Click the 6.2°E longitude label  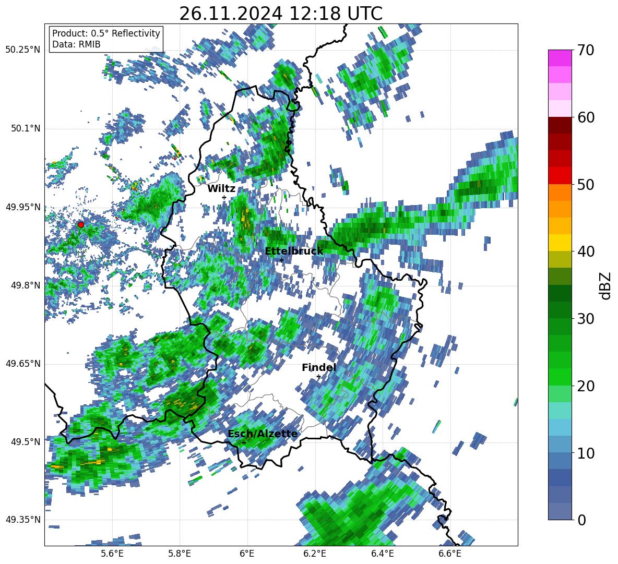click(x=315, y=554)
